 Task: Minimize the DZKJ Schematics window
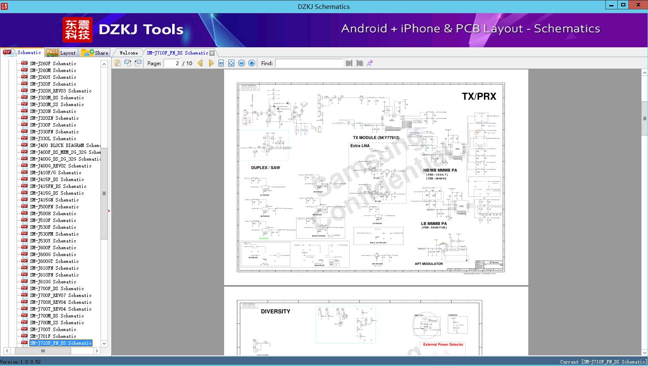tap(611, 5)
